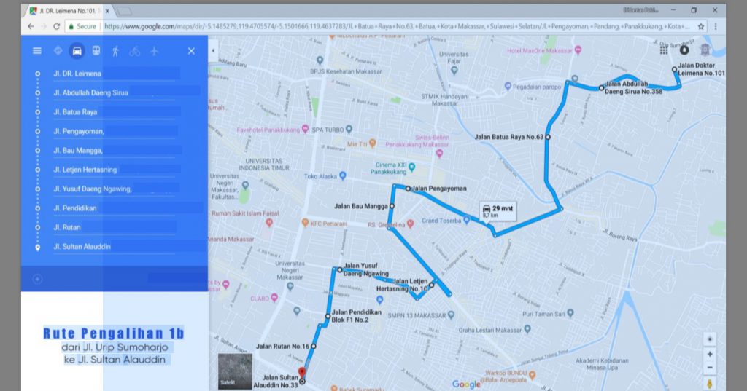Click the 29 mnt route info box

coord(498,211)
